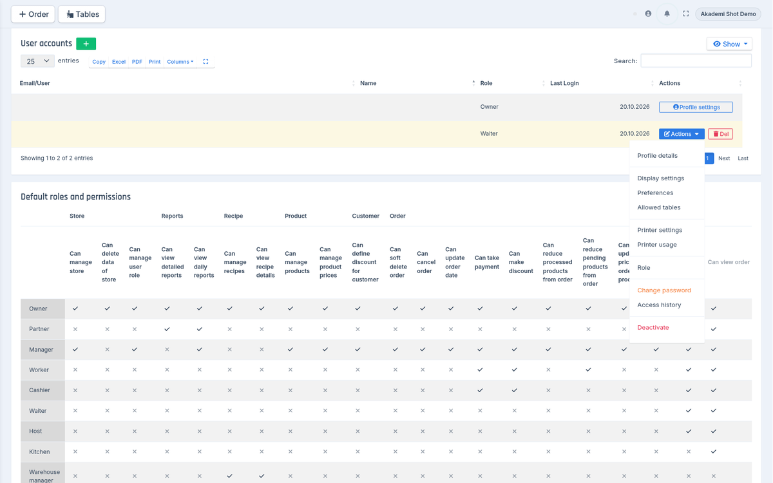
Task: Sort by Name column arrows
Action: [473, 84]
